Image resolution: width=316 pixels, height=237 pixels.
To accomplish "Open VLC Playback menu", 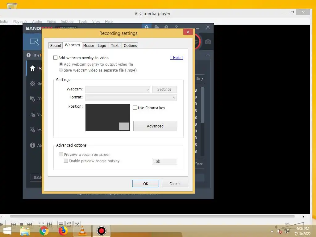I will click(x=20, y=21).
